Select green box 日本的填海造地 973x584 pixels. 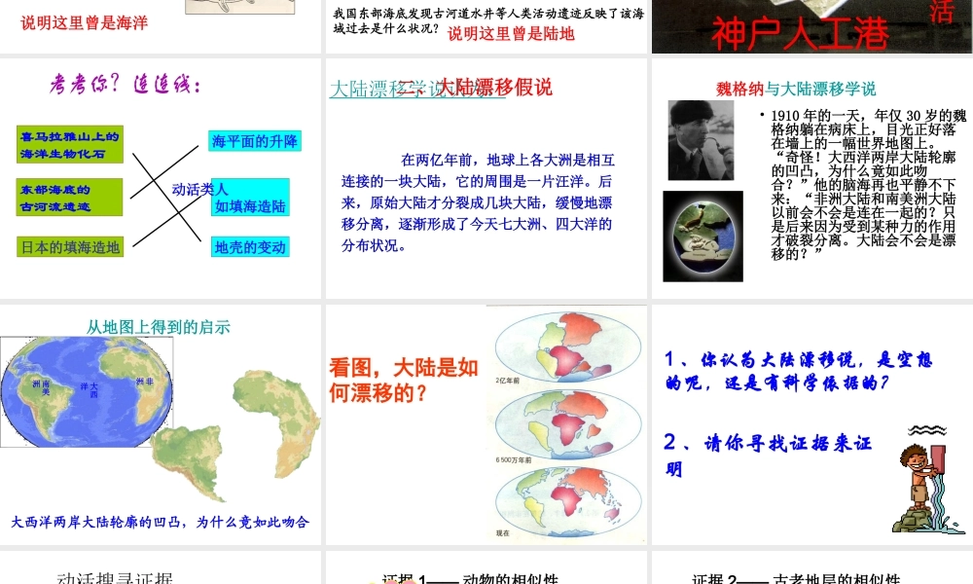[x=70, y=247]
